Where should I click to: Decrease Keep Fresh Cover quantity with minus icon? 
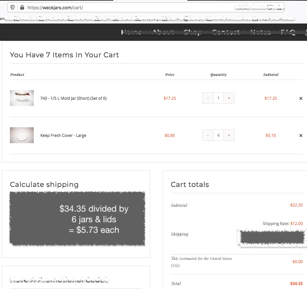coord(208,135)
